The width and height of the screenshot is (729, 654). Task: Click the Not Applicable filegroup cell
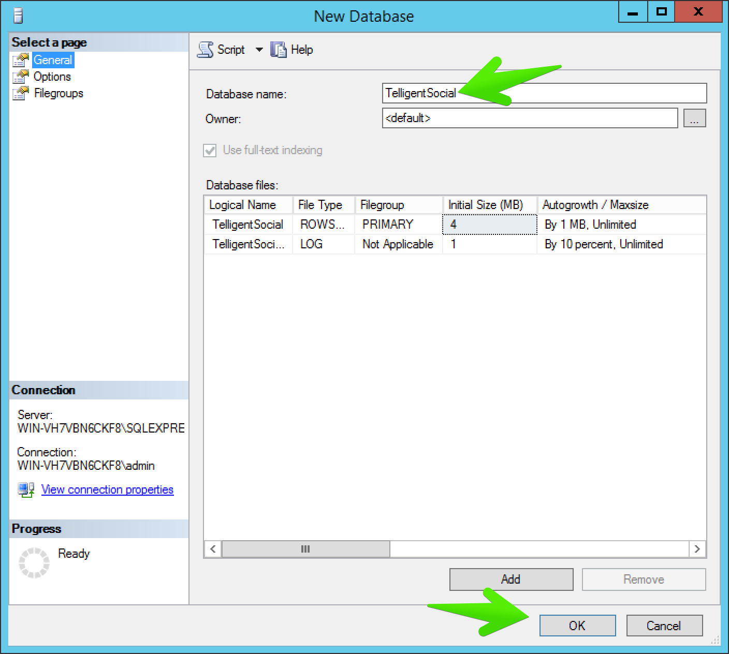[x=399, y=244]
